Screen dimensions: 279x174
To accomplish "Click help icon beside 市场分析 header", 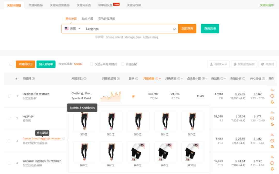I will click(x=244, y=78).
